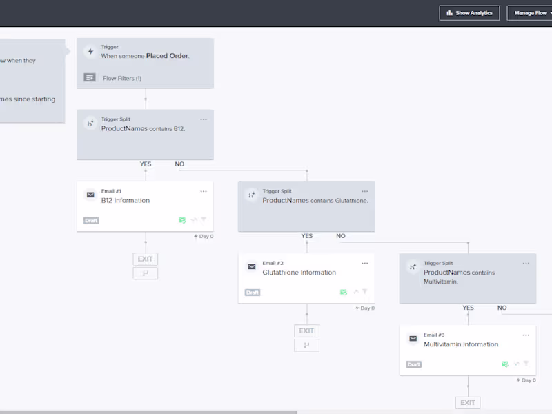Click the B12 Trigger Split icon
The image size is (552, 414).
click(x=90, y=124)
